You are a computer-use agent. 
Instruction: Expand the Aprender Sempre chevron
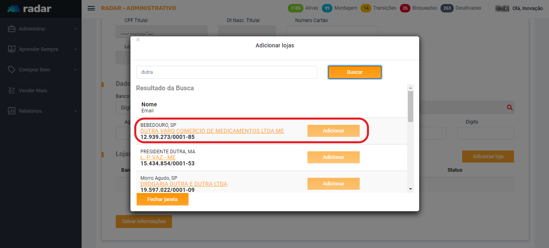[75, 49]
